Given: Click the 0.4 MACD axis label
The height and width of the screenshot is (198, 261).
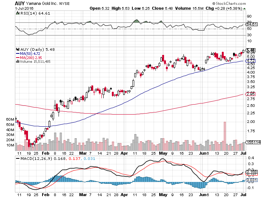Looking at the screenshot, I should pos(251,158).
